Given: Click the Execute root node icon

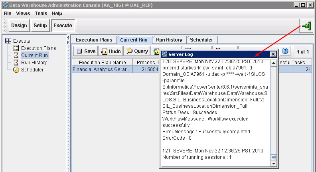Looking at the screenshot, I should click(8, 41).
